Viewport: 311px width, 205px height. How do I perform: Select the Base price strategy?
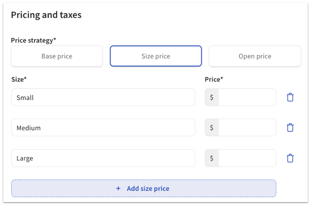click(57, 56)
